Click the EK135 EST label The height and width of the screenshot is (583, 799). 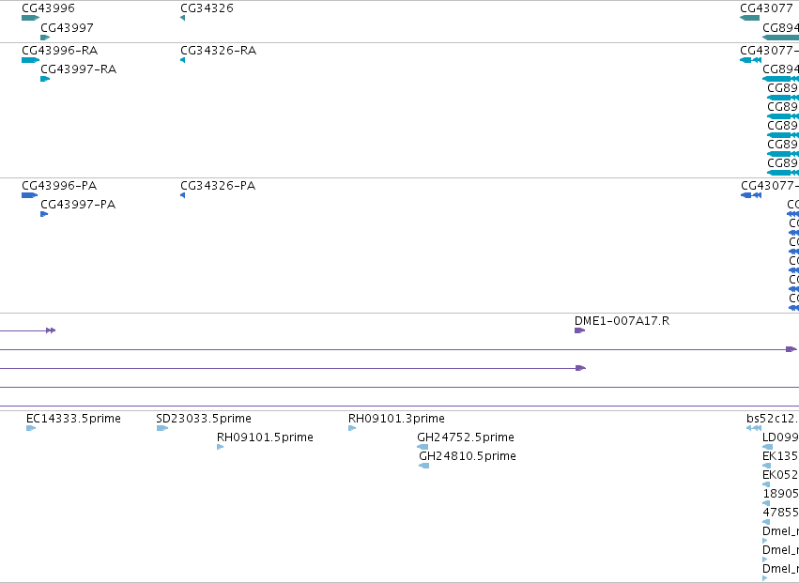[780, 456]
